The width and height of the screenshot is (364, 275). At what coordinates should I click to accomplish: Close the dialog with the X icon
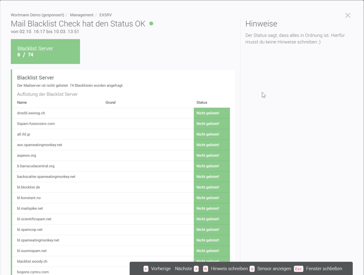coord(348,15)
